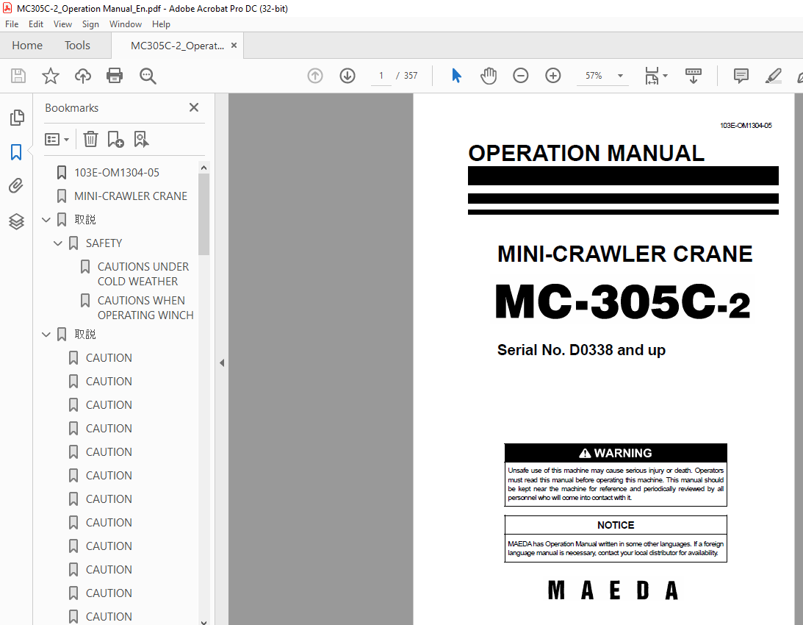The height and width of the screenshot is (625, 803).
Task: Click the 57% zoom value field
Action: pos(594,76)
